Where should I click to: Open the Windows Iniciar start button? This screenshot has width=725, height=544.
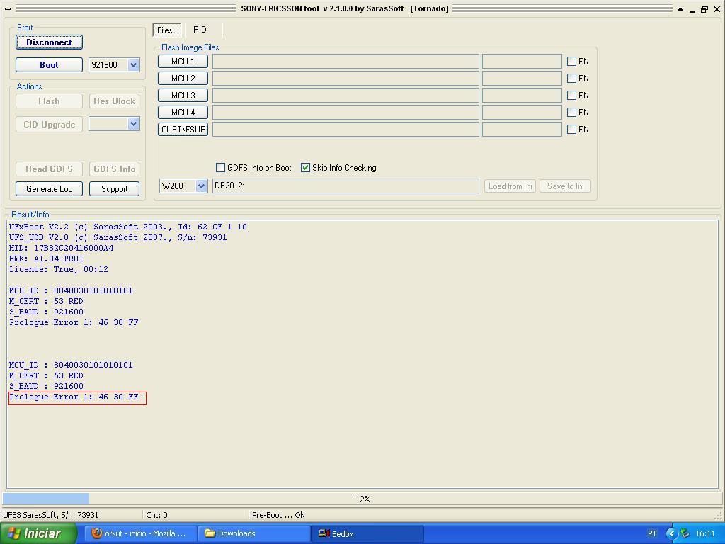coord(39,533)
